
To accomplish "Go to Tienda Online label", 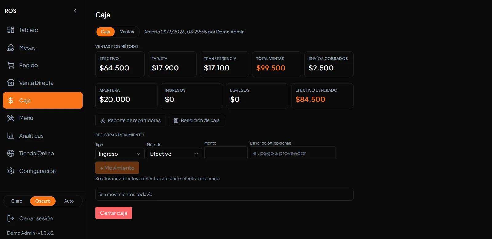I will (36, 153).
